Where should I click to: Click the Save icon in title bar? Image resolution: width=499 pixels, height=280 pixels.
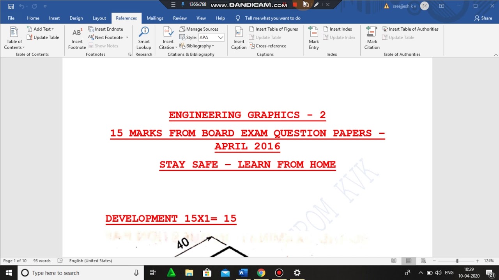[x=11, y=6]
